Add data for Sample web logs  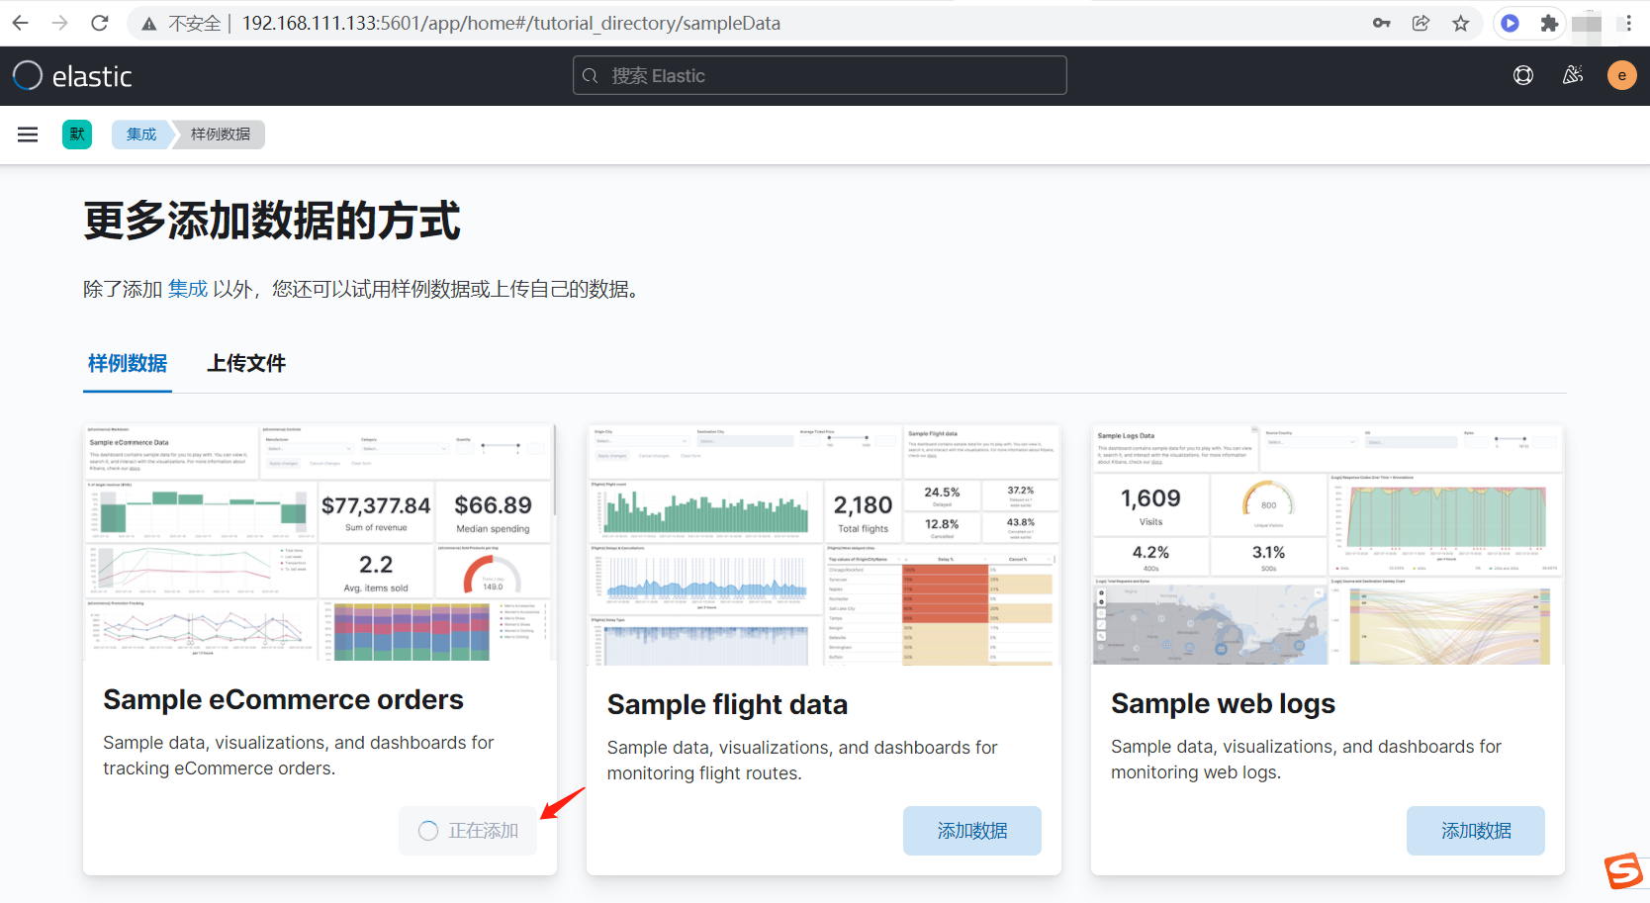(x=1476, y=831)
